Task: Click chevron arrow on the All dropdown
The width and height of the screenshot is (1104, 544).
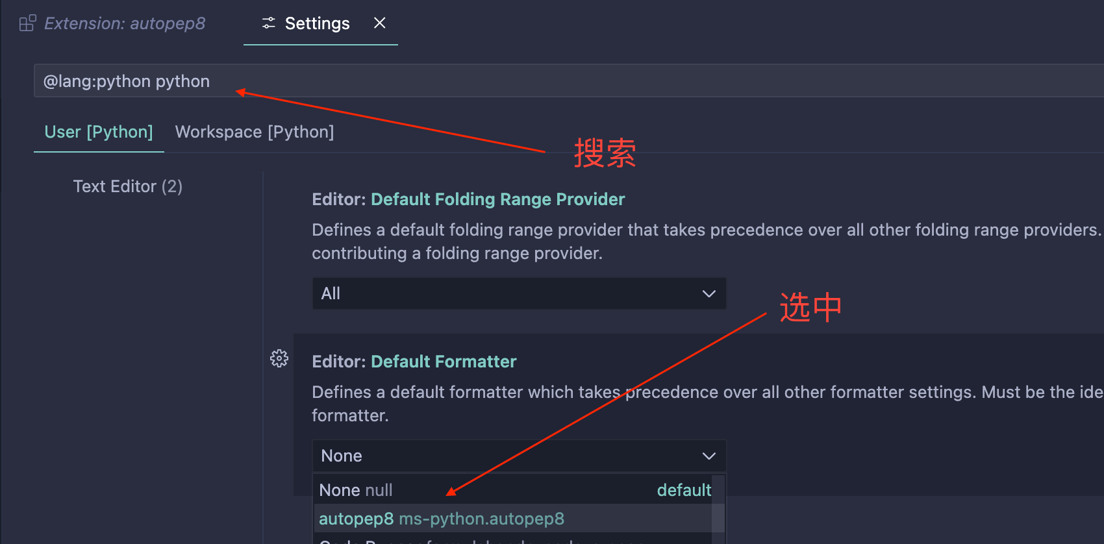Action: [x=709, y=294]
